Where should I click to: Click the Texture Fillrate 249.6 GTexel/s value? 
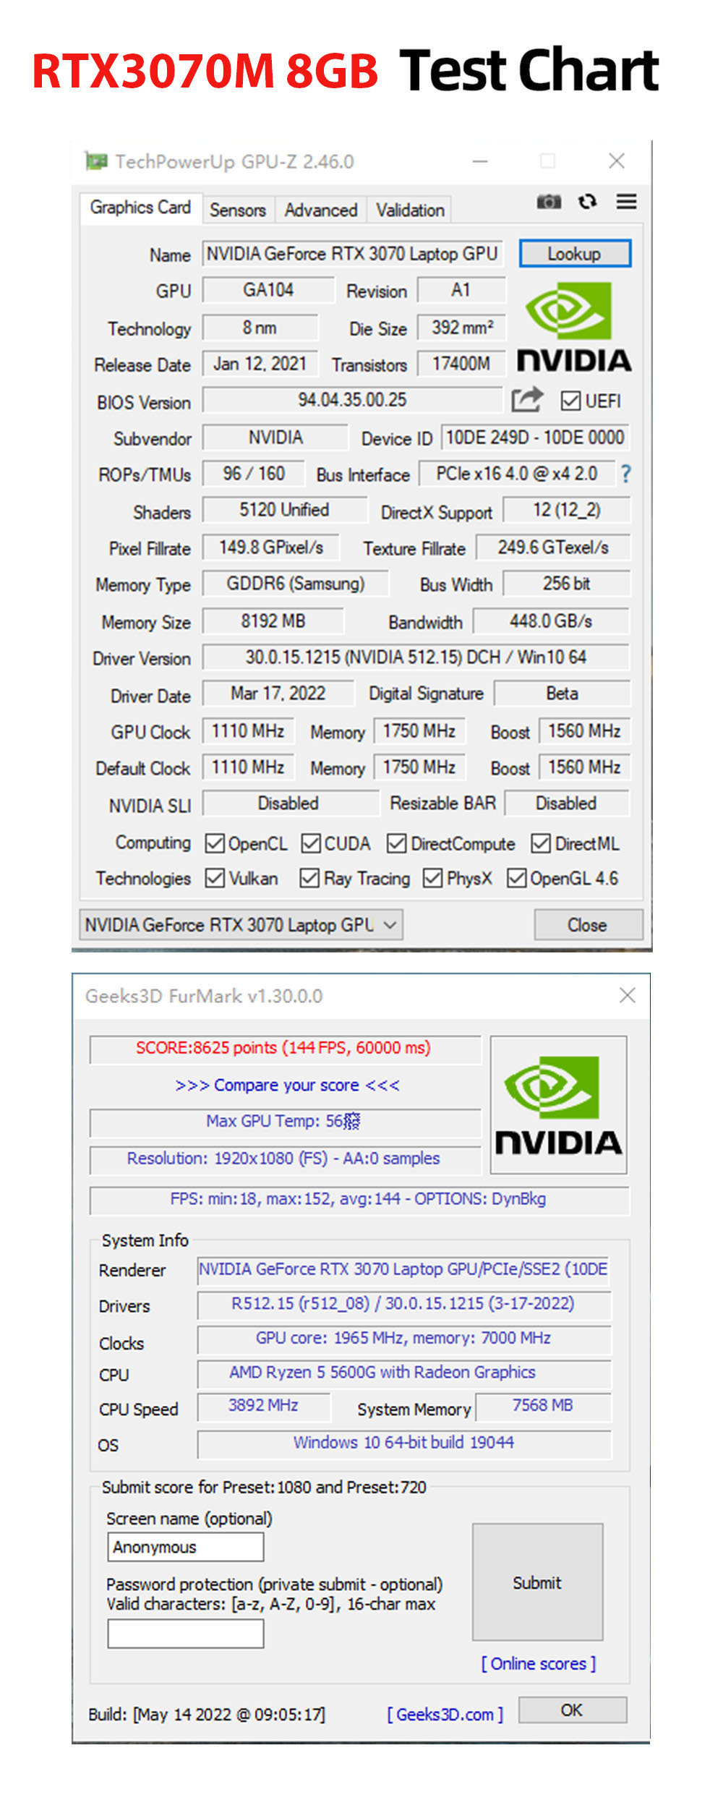[553, 547]
